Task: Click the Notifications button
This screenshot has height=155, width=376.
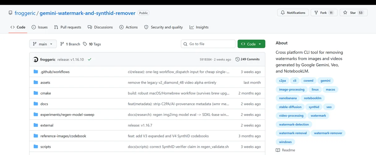Action: 293,13
